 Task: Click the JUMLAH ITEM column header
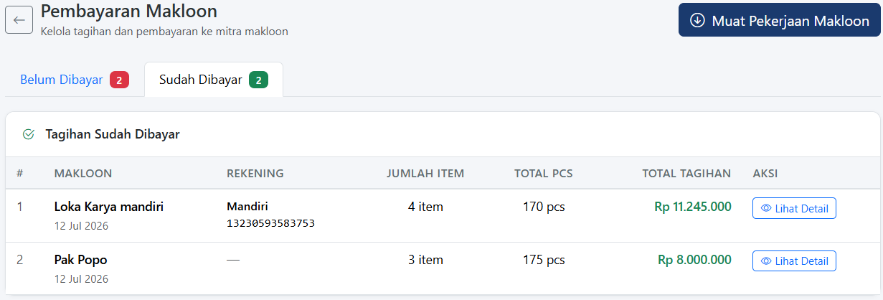tap(425, 173)
